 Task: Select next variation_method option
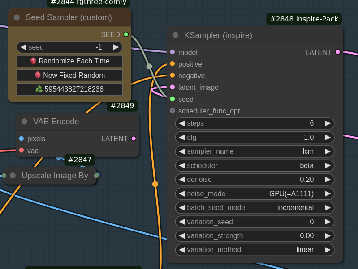(328, 250)
